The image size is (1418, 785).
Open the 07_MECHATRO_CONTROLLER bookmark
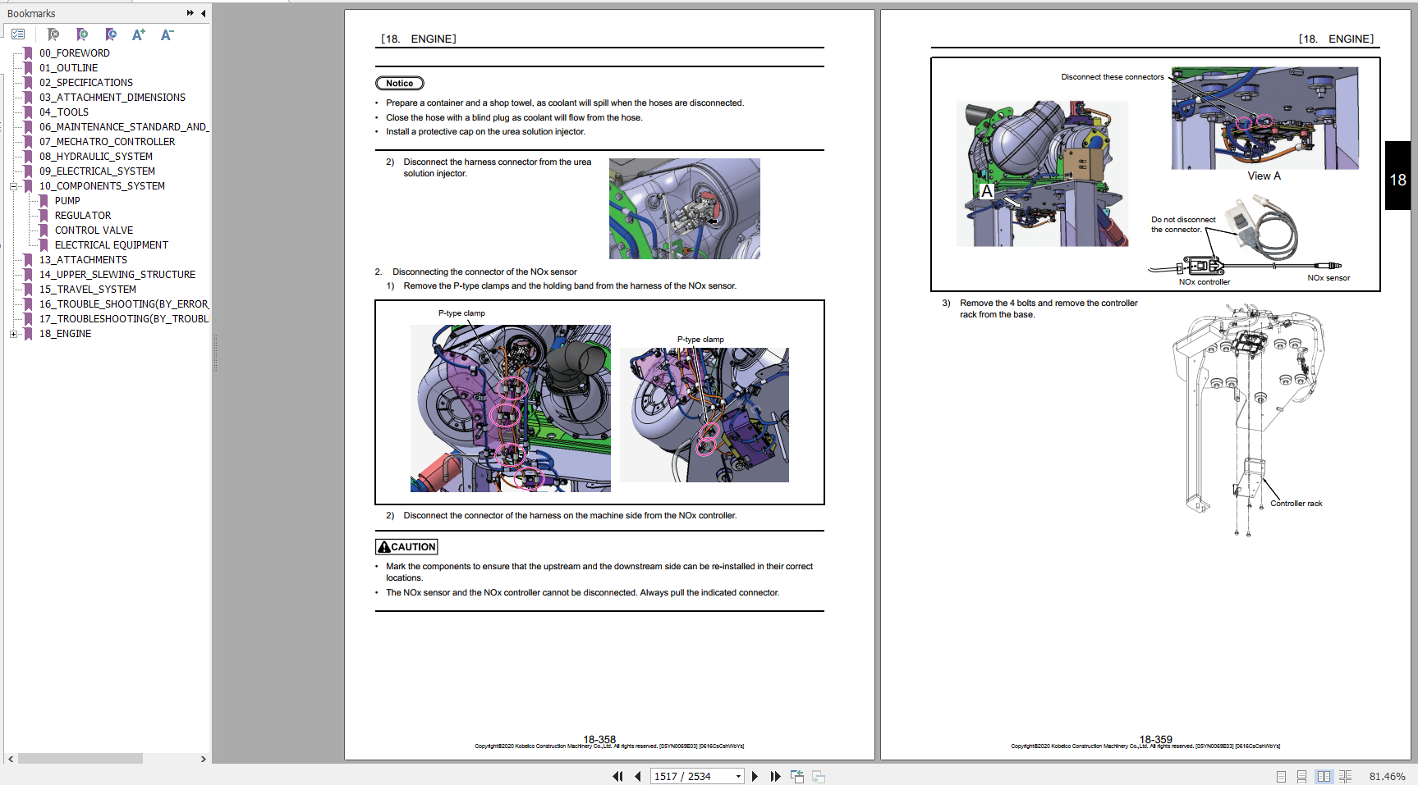click(107, 142)
